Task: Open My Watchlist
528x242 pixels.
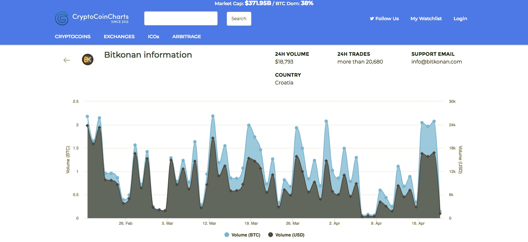Action: 426,18
